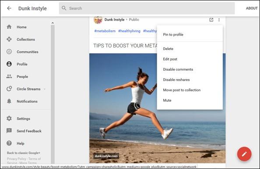Click Dunk Instyle page title in header
The image size is (260, 169).
pos(32,8)
